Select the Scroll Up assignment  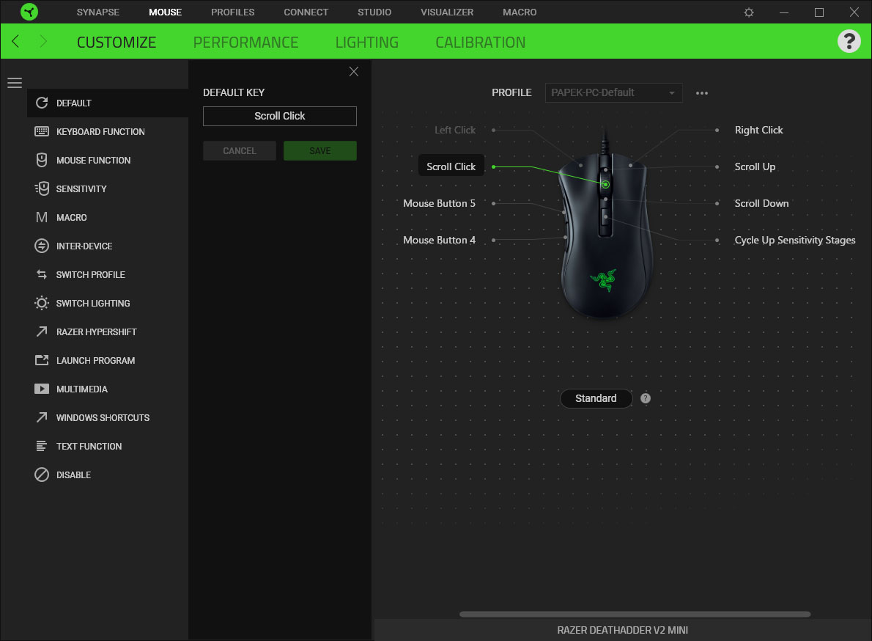pos(755,167)
